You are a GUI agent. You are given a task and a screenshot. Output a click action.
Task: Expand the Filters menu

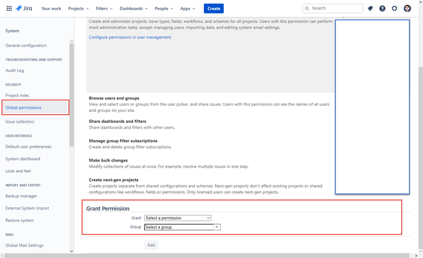[104, 9]
